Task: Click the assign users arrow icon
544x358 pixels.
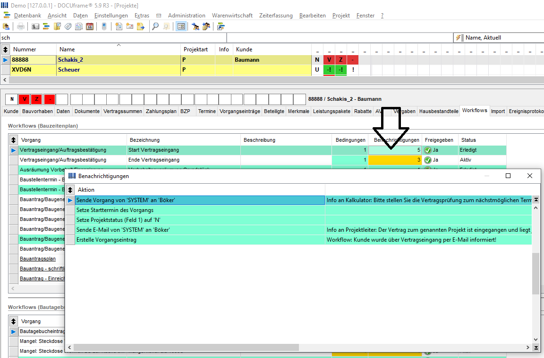Action: (195, 26)
